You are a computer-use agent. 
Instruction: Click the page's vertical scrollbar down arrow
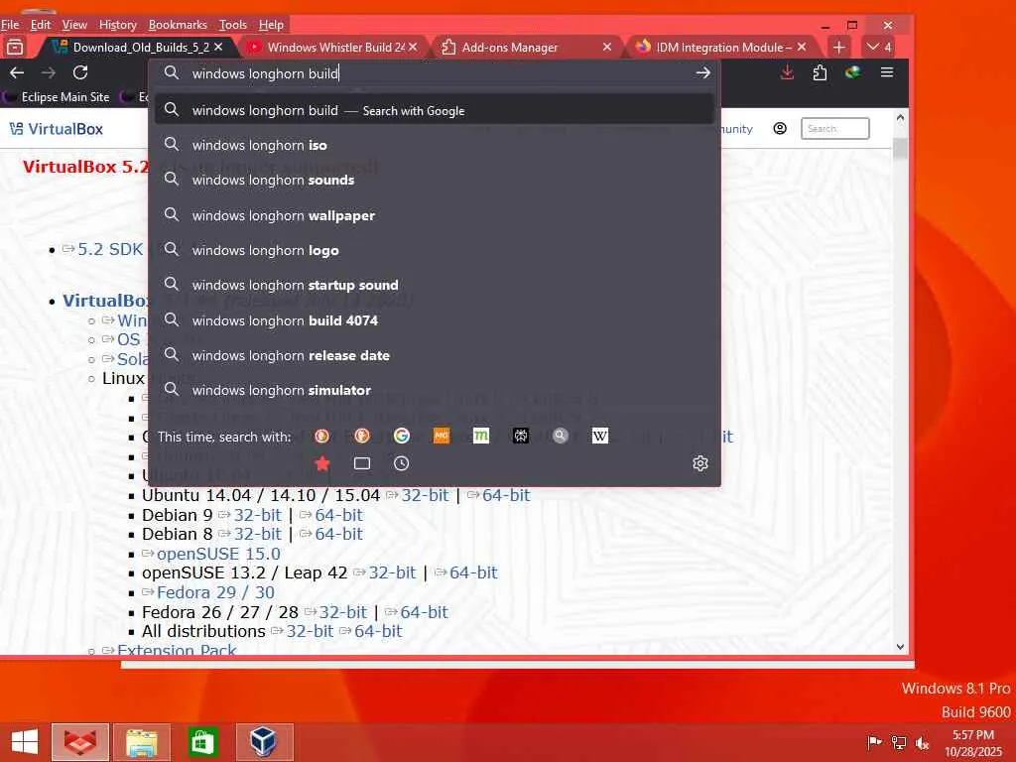900,647
